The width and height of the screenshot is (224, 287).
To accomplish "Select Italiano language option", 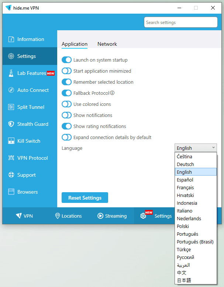I will coord(196,211).
